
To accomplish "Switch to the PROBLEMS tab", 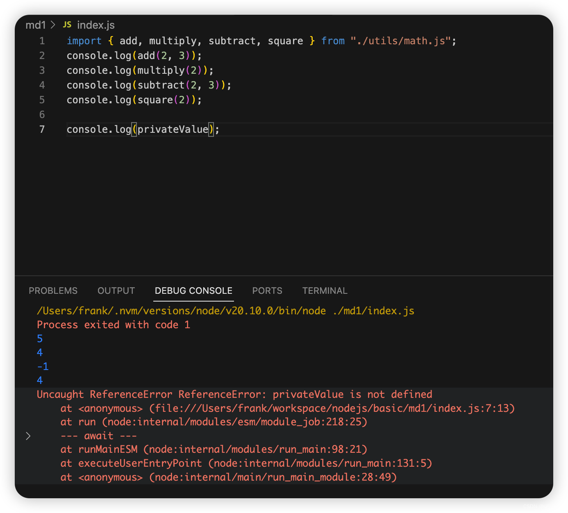I will coord(53,291).
